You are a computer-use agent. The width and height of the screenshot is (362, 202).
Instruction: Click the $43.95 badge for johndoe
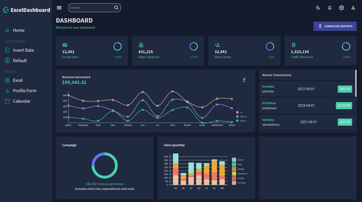[345, 89]
